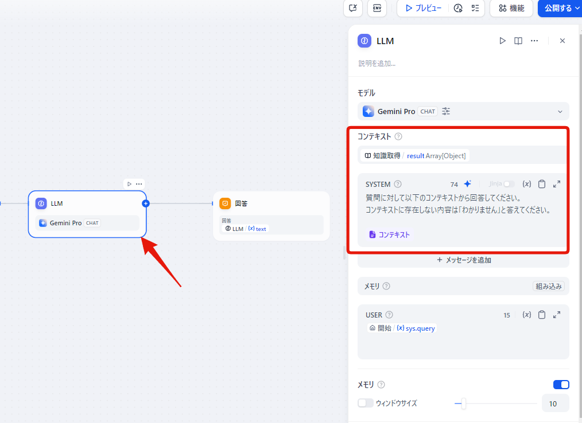
Task: Select the 回答 answer node
Action: click(x=271, y=216)
